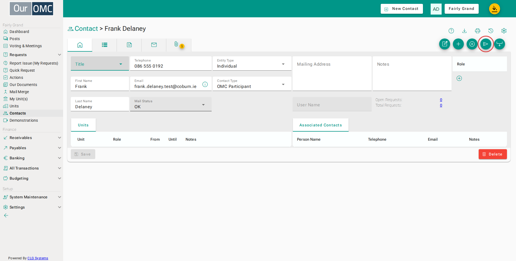Click the AD user avatar

click(436, 9)
